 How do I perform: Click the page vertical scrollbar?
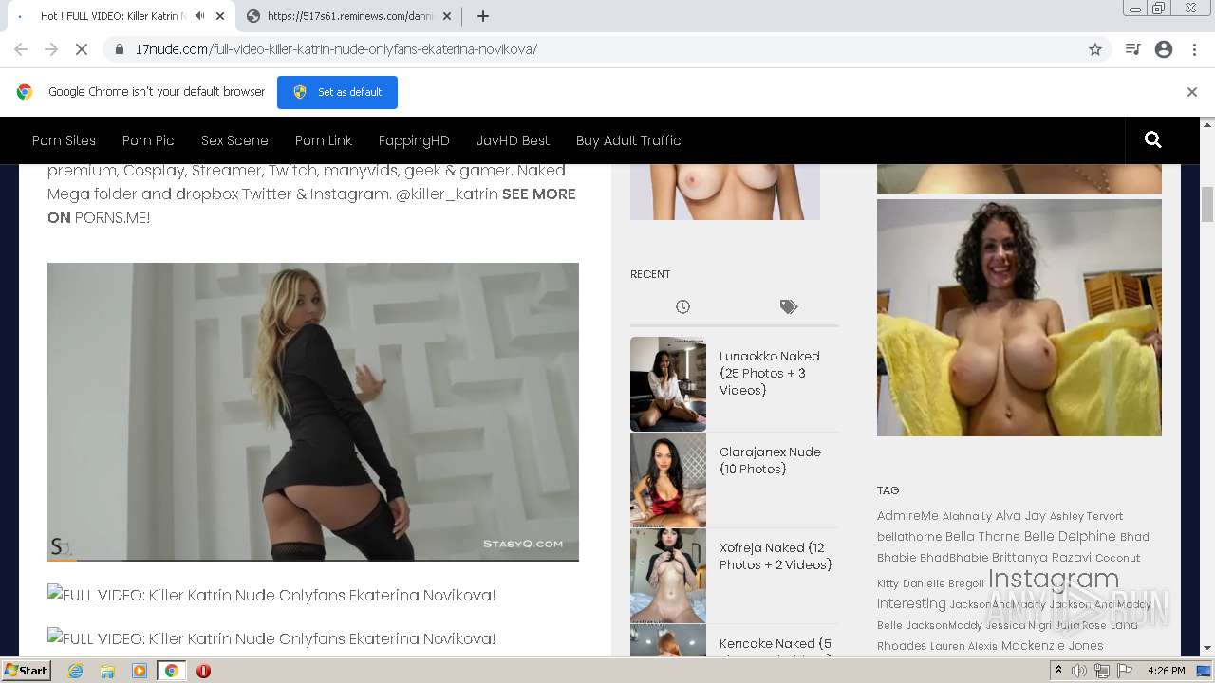click(x=1207, y=204)
